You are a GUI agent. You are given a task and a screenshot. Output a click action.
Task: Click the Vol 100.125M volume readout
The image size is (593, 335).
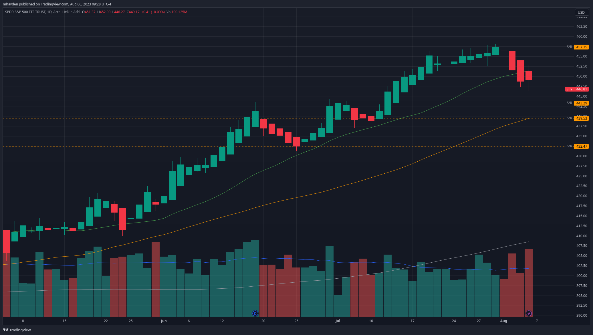177,12
